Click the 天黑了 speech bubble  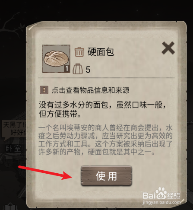14,129
